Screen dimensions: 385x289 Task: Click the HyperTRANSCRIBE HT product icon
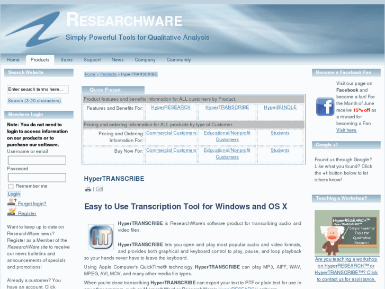pyautogui.click(x=101, y=237)
